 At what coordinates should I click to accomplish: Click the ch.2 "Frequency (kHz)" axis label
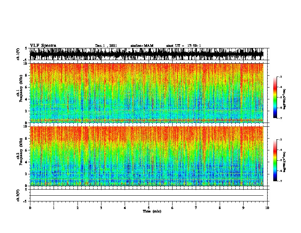[x=21, y=152]
